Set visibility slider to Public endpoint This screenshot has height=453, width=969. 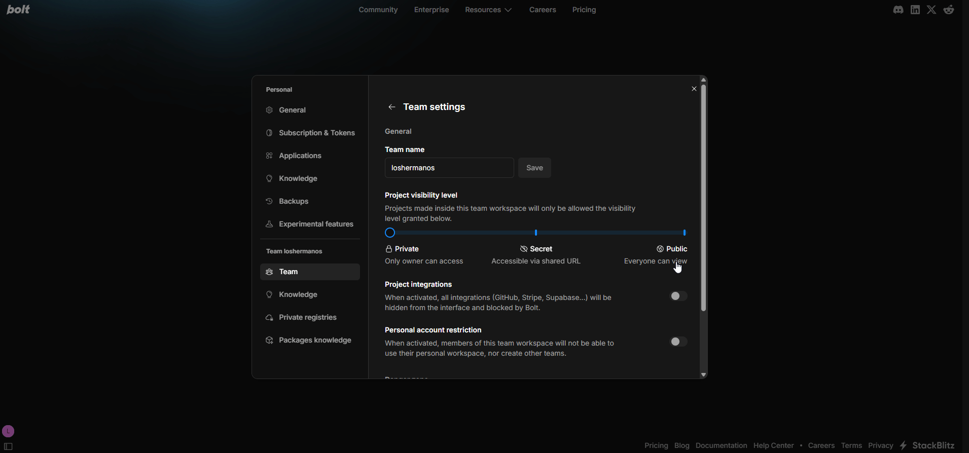click(x=685, y=233)
